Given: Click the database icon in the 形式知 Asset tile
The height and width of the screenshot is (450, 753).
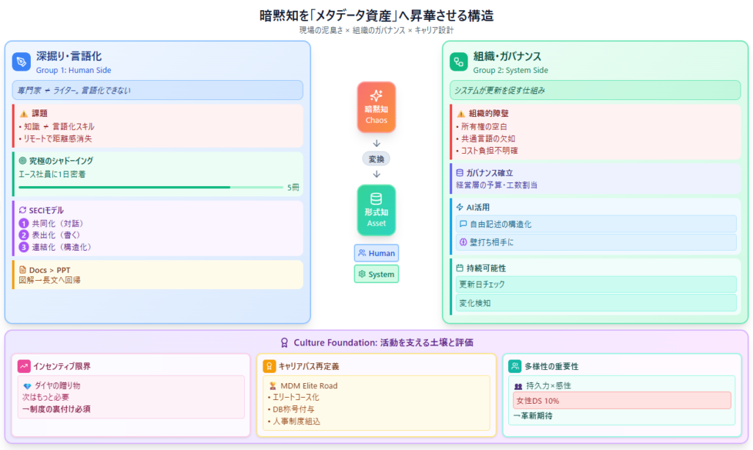Looking at the screenshot, I should pyautogui.click(x=376, y=199).
